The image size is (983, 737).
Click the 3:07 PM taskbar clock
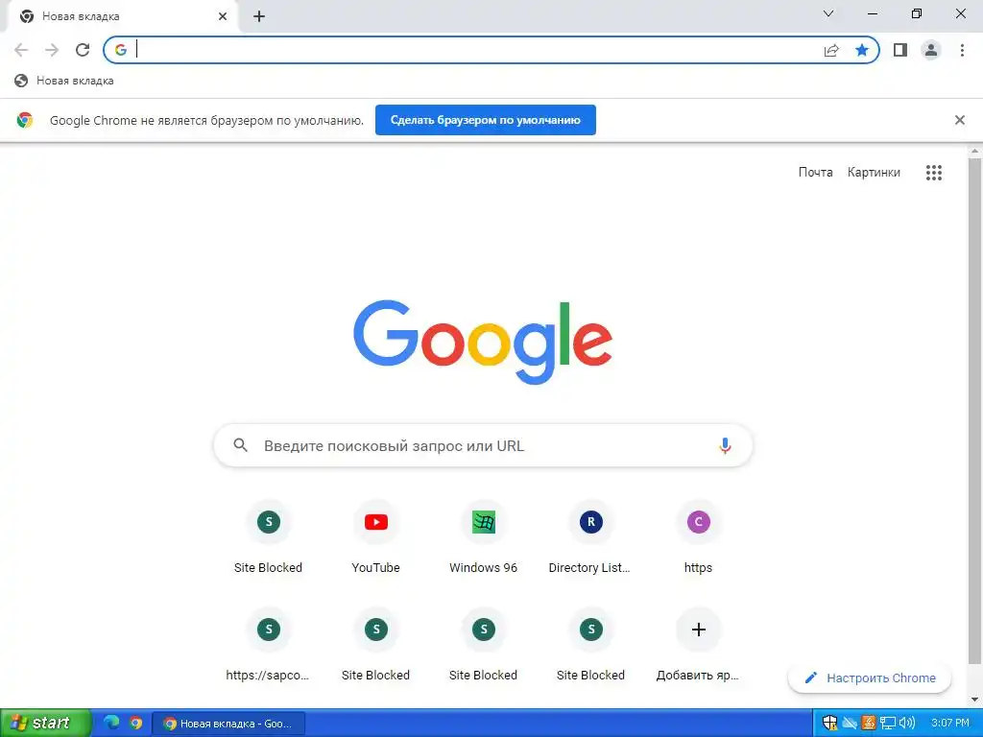949,724
